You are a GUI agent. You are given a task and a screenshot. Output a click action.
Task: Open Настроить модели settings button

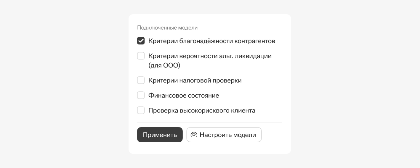(224, 135)
